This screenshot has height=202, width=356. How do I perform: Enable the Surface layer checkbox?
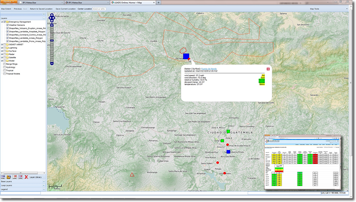tap(4, 51)
